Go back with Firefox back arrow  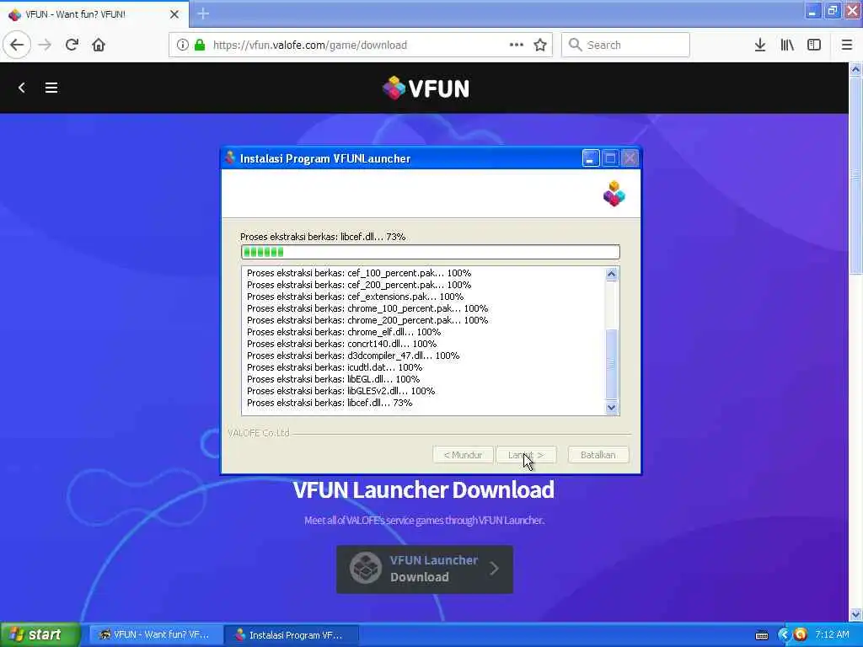pyautogui.click(x=17, y=45)
